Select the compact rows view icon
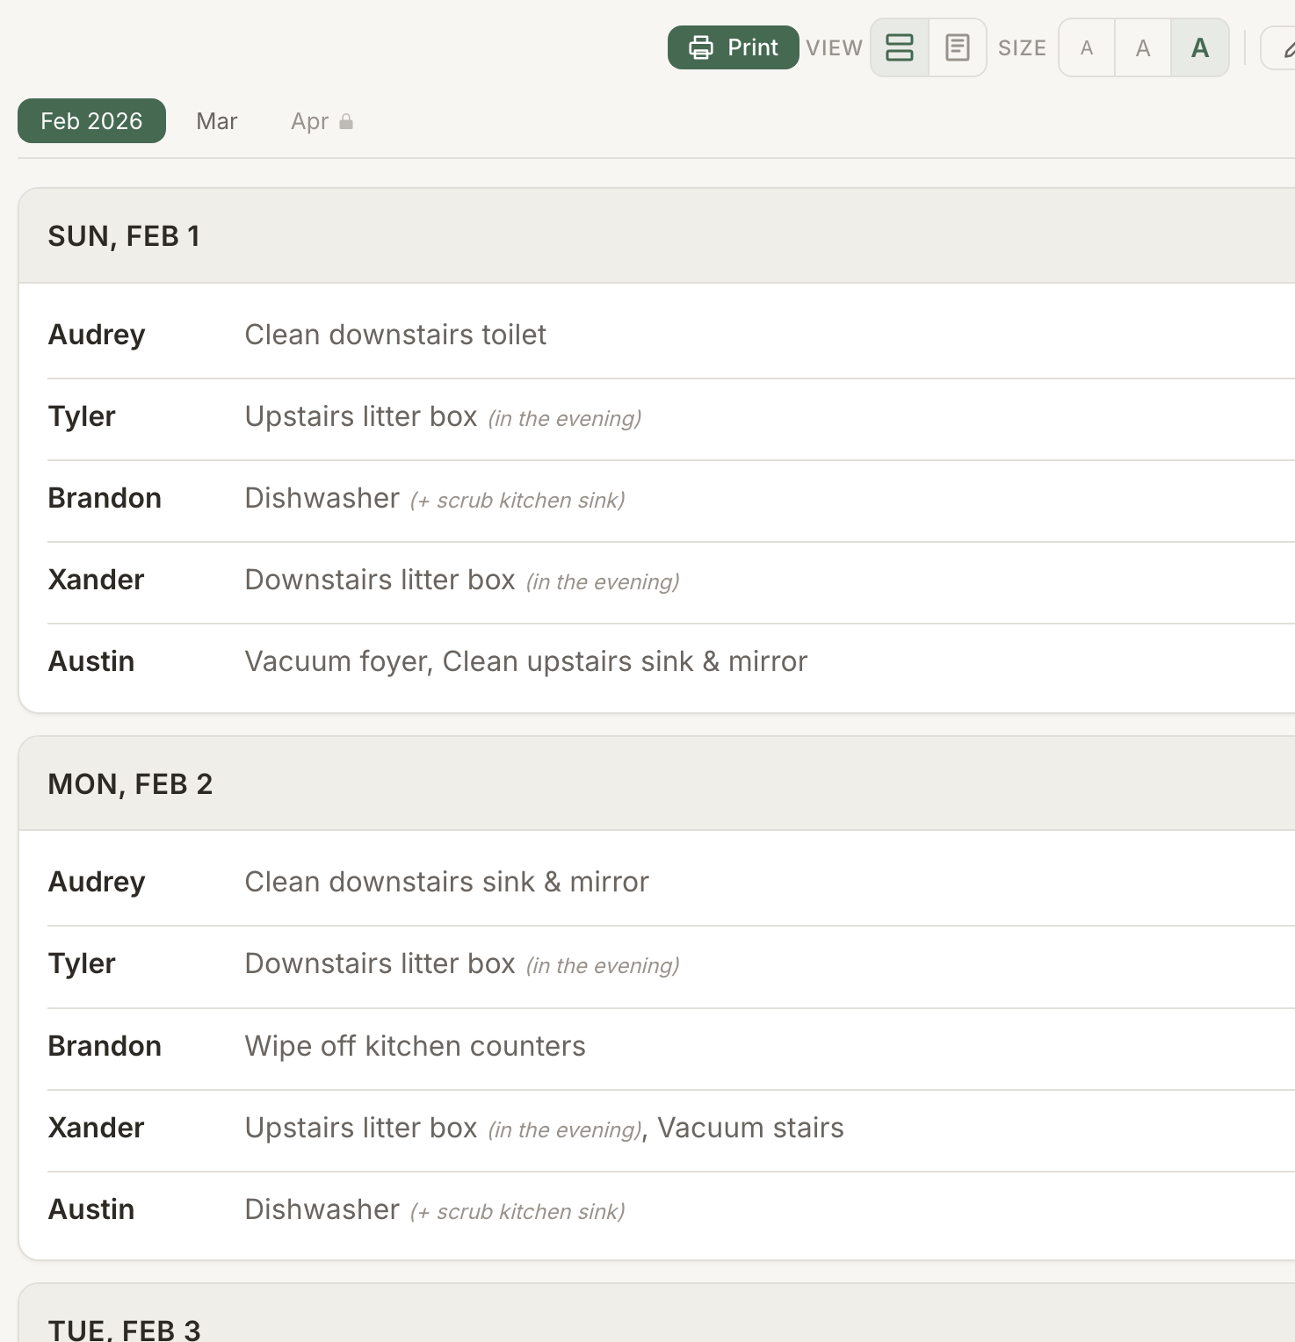The height and width of the screenshot is (1342, 1295). [900, 47]
